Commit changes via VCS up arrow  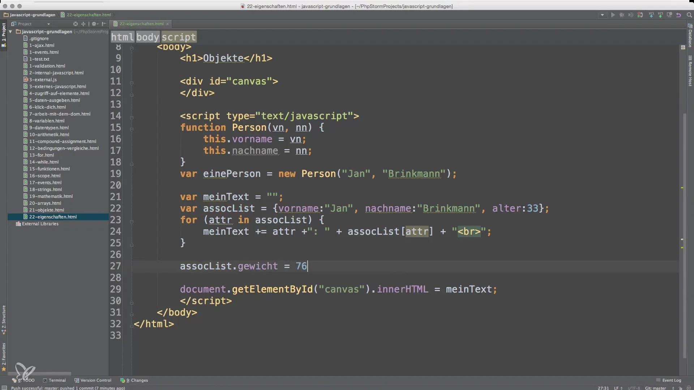point(660,15)
